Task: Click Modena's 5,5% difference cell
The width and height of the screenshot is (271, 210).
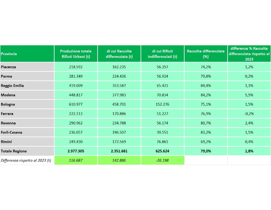Action: coord(249,95)
